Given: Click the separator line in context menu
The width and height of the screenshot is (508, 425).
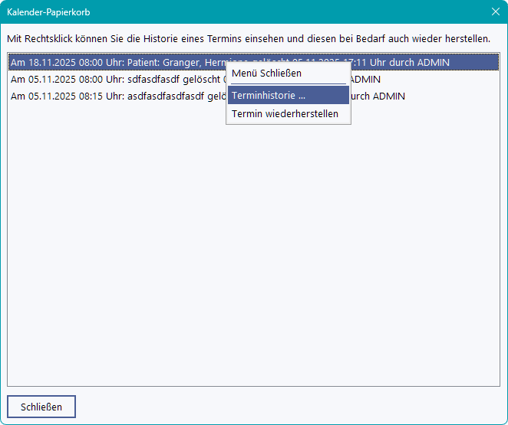Looking at the screenshot, I should coord(288,83).
